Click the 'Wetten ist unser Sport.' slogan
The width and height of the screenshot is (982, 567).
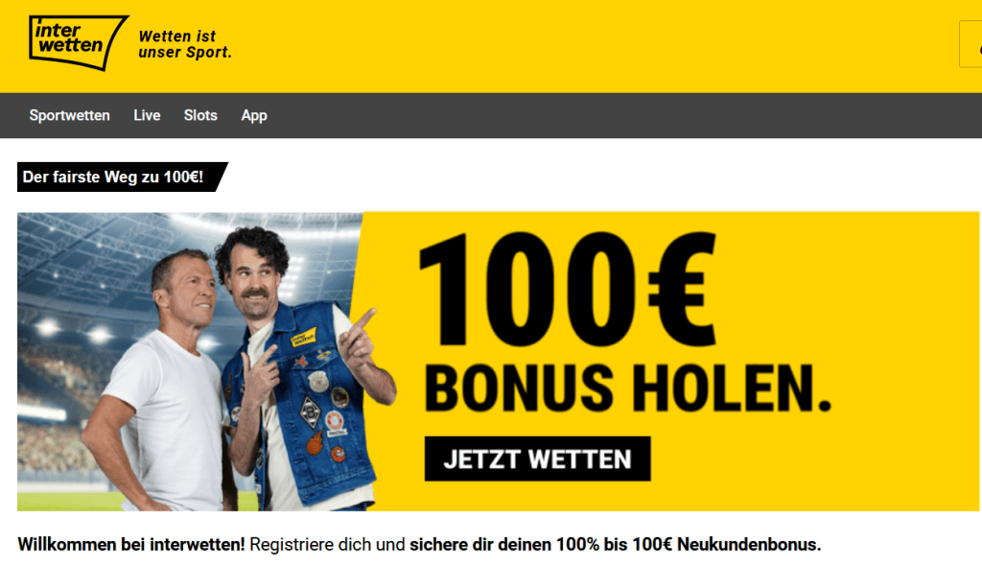point(185,44)
